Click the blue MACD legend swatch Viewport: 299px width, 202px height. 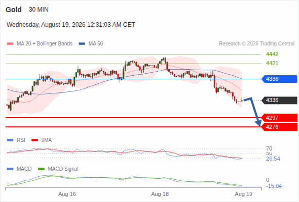click(10, 169)
